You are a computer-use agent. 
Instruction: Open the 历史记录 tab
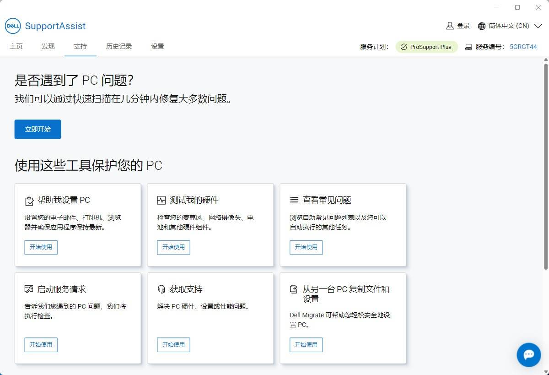tap(119, 46)
